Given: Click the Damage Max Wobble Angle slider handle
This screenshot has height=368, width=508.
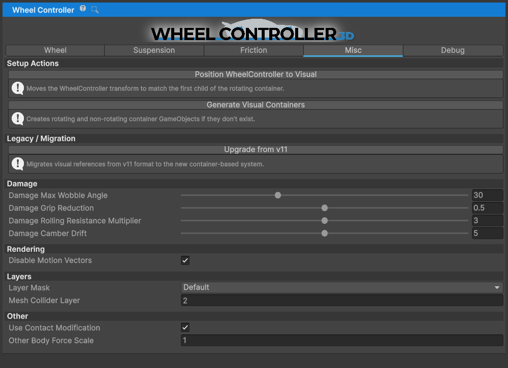Looking at the screenshot, I should pyautogui.click(x=278, y=195).
